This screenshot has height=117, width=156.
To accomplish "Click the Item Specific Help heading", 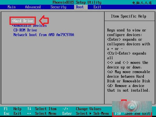I will click(x=129, y=16).
